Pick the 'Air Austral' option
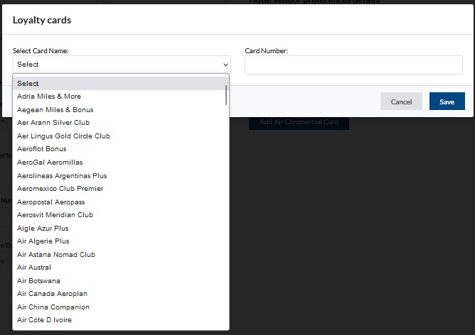This screenshot has width=475, height=335. tap(120, 268)
